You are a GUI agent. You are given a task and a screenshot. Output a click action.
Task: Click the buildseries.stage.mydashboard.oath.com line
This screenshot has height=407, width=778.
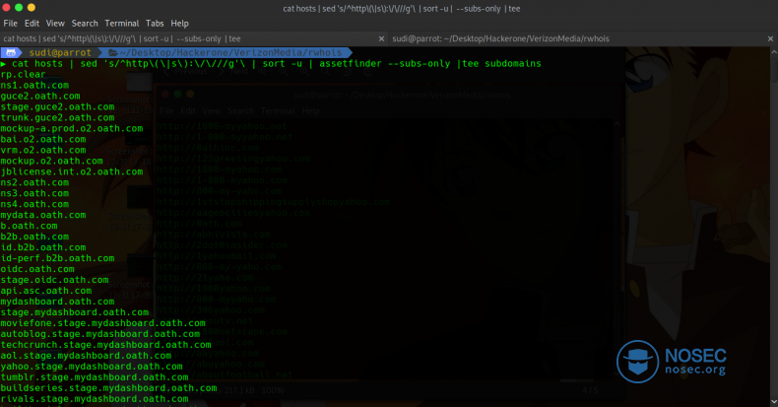108,388
